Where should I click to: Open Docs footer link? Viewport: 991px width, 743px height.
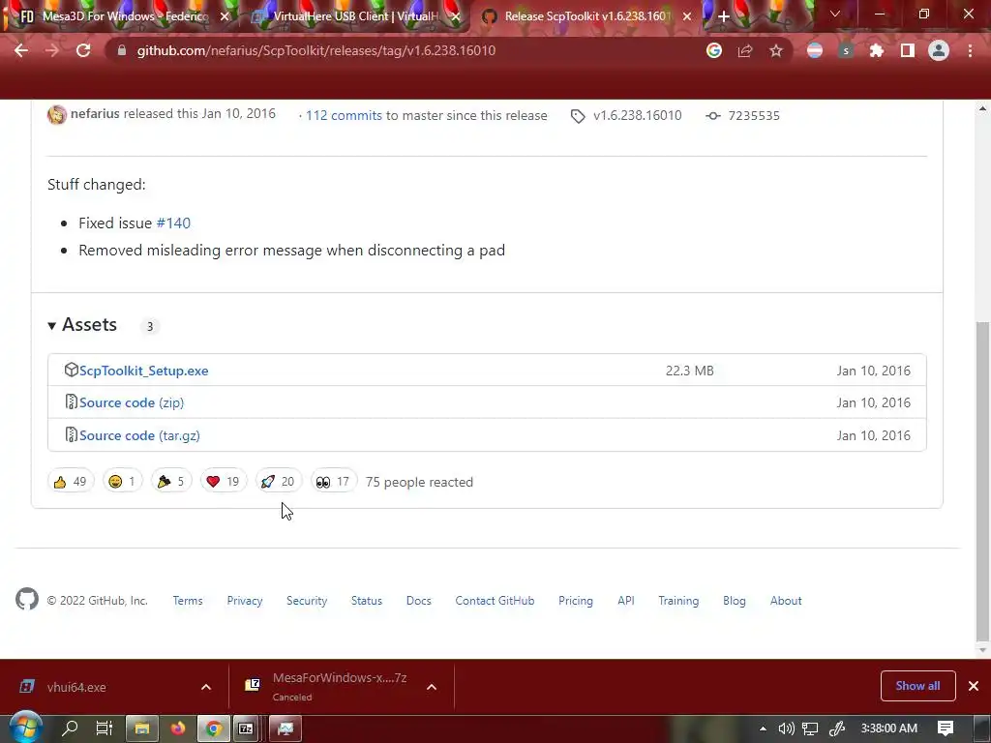pyautogui.click(x=418, y=601)
